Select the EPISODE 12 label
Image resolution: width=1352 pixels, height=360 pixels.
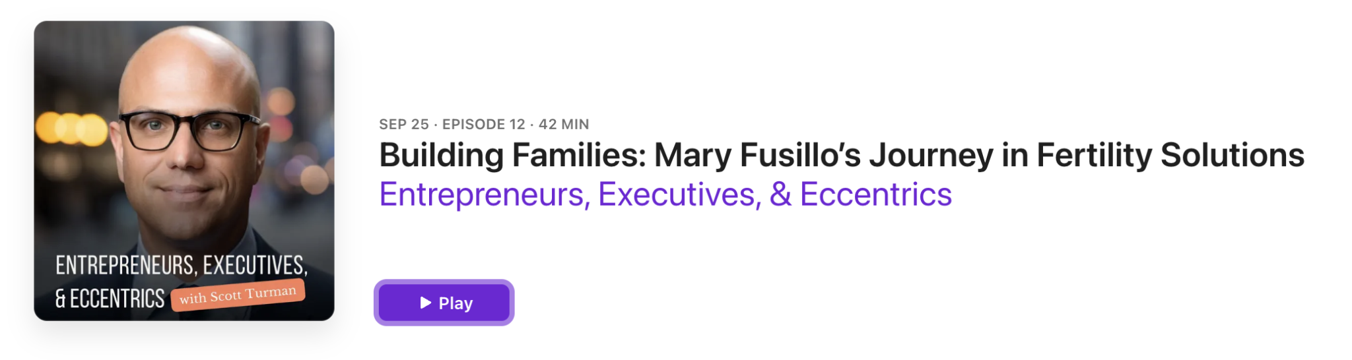(x=483, y=125)
